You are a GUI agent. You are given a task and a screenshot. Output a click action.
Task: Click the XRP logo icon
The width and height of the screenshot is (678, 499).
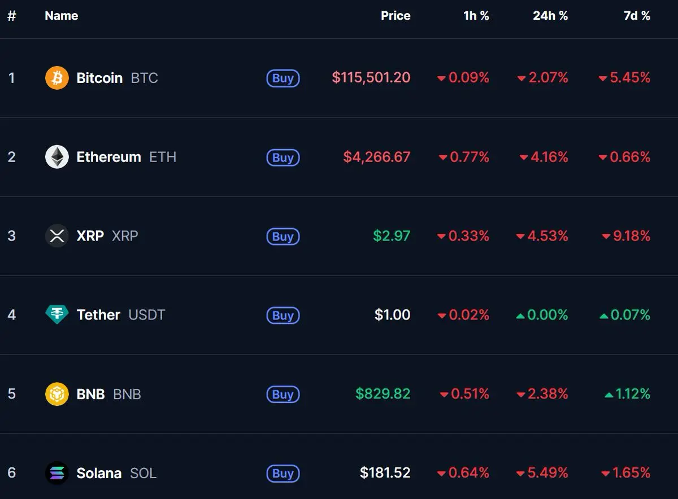tap(56, 236)
